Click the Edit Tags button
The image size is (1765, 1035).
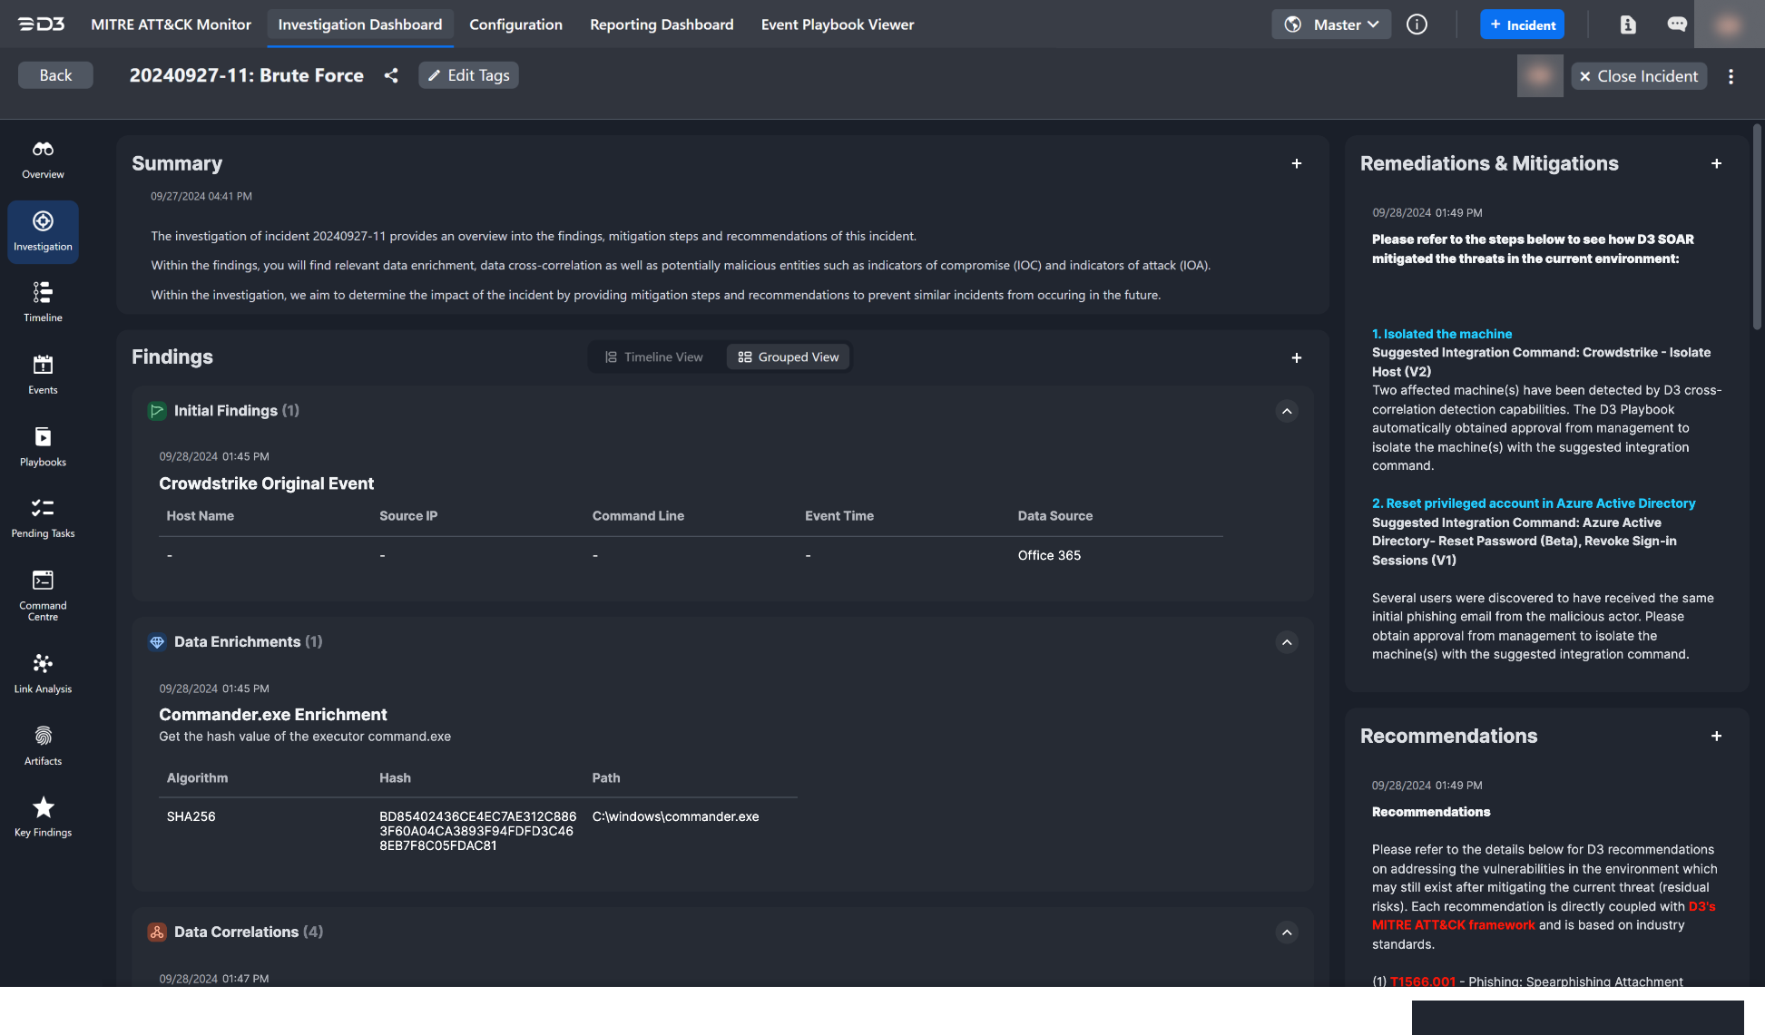coord(468,75)
